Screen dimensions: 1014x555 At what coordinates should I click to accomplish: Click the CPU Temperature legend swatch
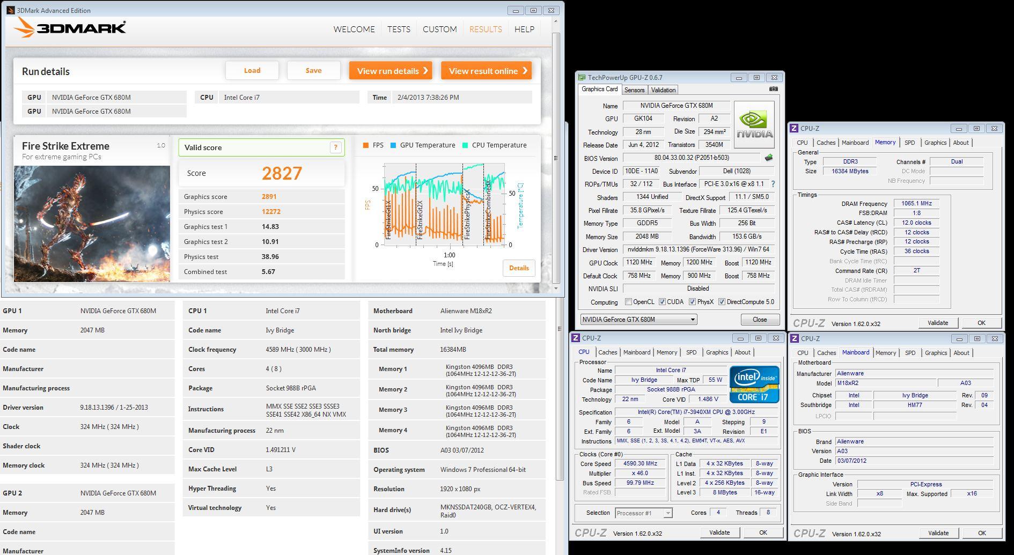(465, 145)
